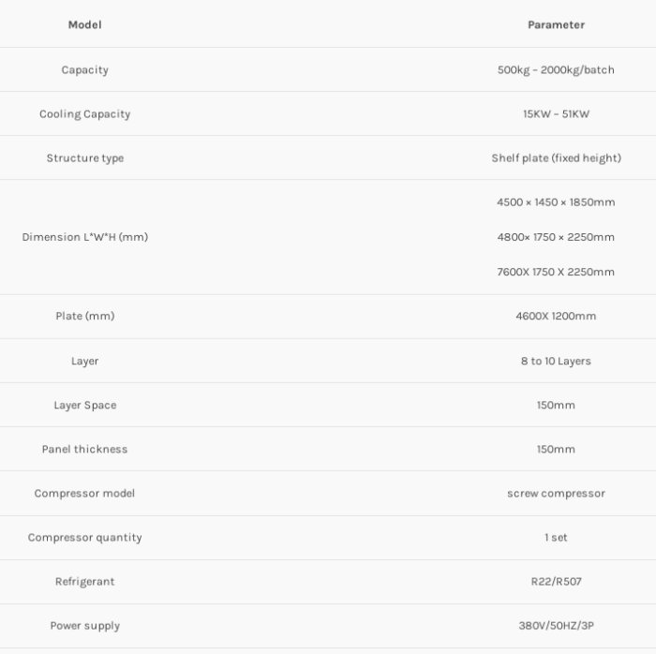Select the Structure type label

[x=84, y=158]
